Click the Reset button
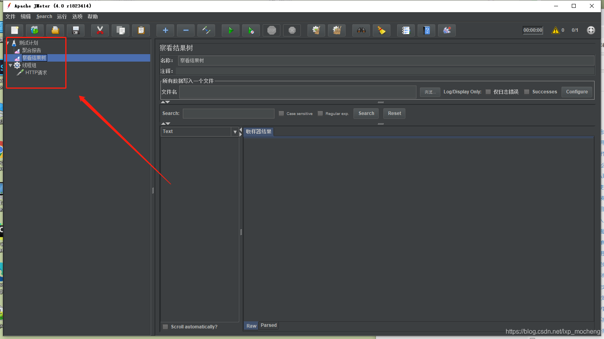Screen dimensions: 604x339 pyautogui.click(x=394, y=113)
